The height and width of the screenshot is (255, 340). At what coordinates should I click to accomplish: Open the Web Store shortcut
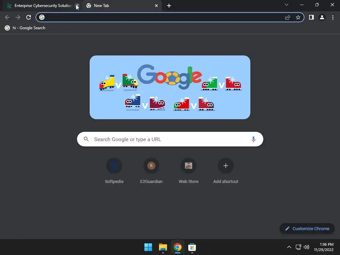[x=189, y=171]
